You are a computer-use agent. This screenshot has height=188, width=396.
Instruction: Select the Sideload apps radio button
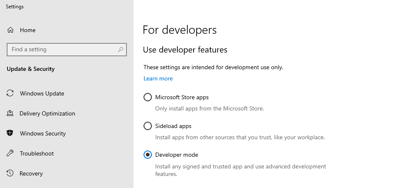click(x=147, y=126)
